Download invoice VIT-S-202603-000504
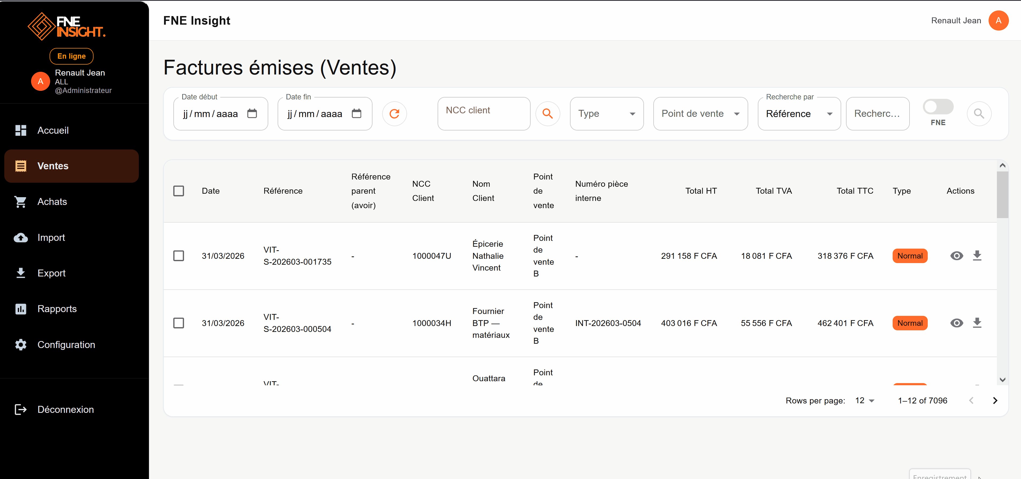The width and height of the screenshot is (1021, 479). point(977,323)
